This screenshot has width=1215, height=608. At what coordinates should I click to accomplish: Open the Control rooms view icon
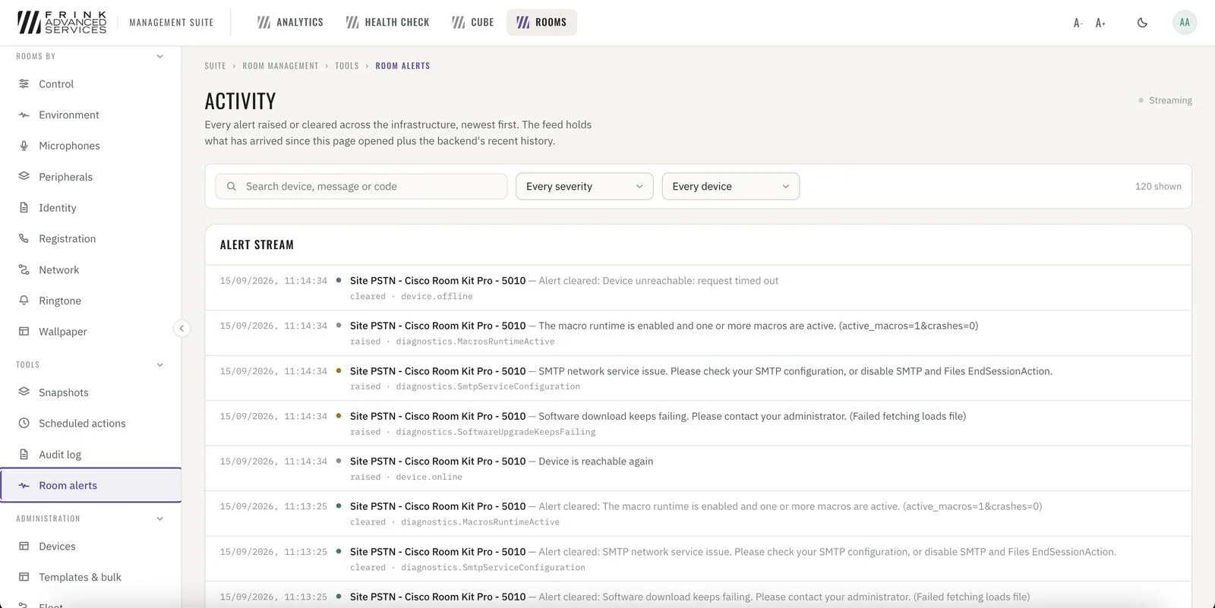click(24, 84)
